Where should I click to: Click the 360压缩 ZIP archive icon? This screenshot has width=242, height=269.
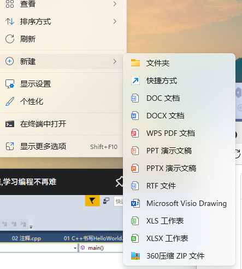coord(135,256)
